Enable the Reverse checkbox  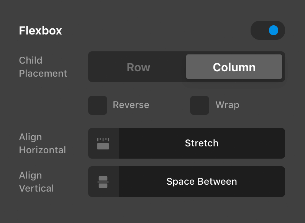pyautogui.click(x=98, y=105)
